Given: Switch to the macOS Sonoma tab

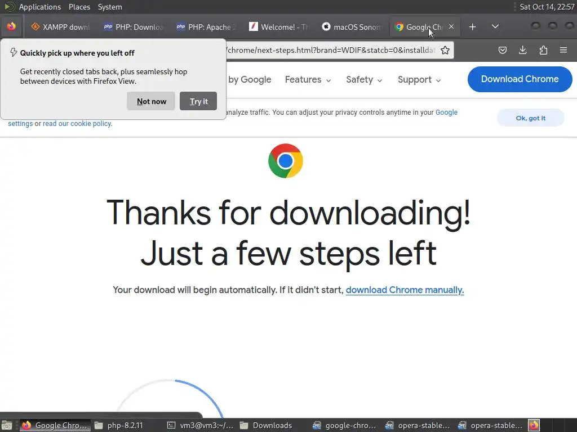Looking at the screenshot, I should pos(350,27).
